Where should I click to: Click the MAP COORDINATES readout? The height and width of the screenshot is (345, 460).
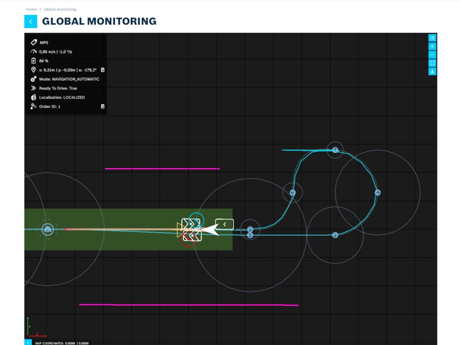(62, 343)
